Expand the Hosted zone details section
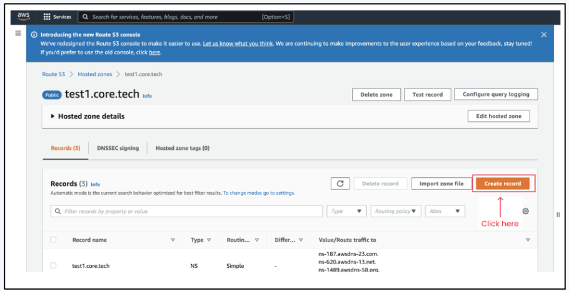Image resolution: width=569 pixels, height=291 pixels. tap(53, 116)
